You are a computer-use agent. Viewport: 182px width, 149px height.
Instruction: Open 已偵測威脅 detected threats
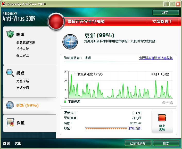coord(138,143)
